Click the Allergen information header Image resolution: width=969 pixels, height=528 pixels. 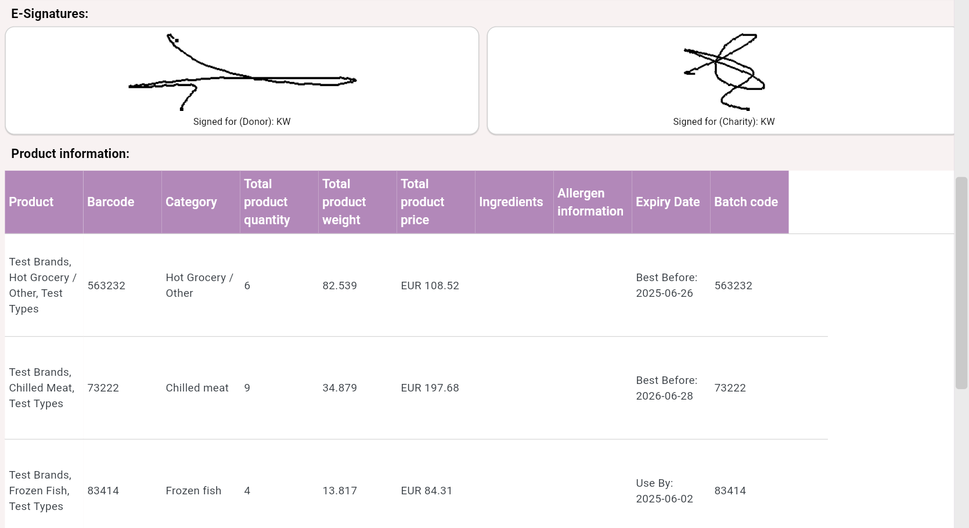(x=590, y=202)
